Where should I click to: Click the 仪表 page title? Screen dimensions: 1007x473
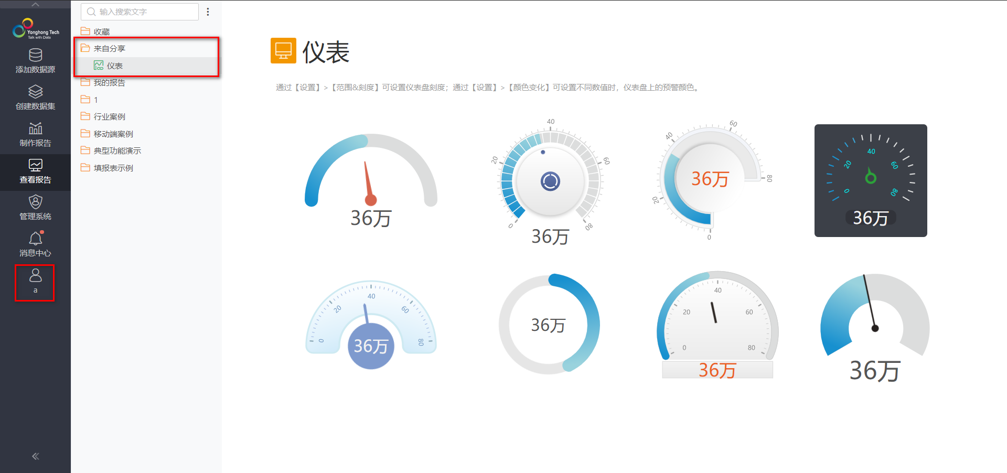click(326, 52)
